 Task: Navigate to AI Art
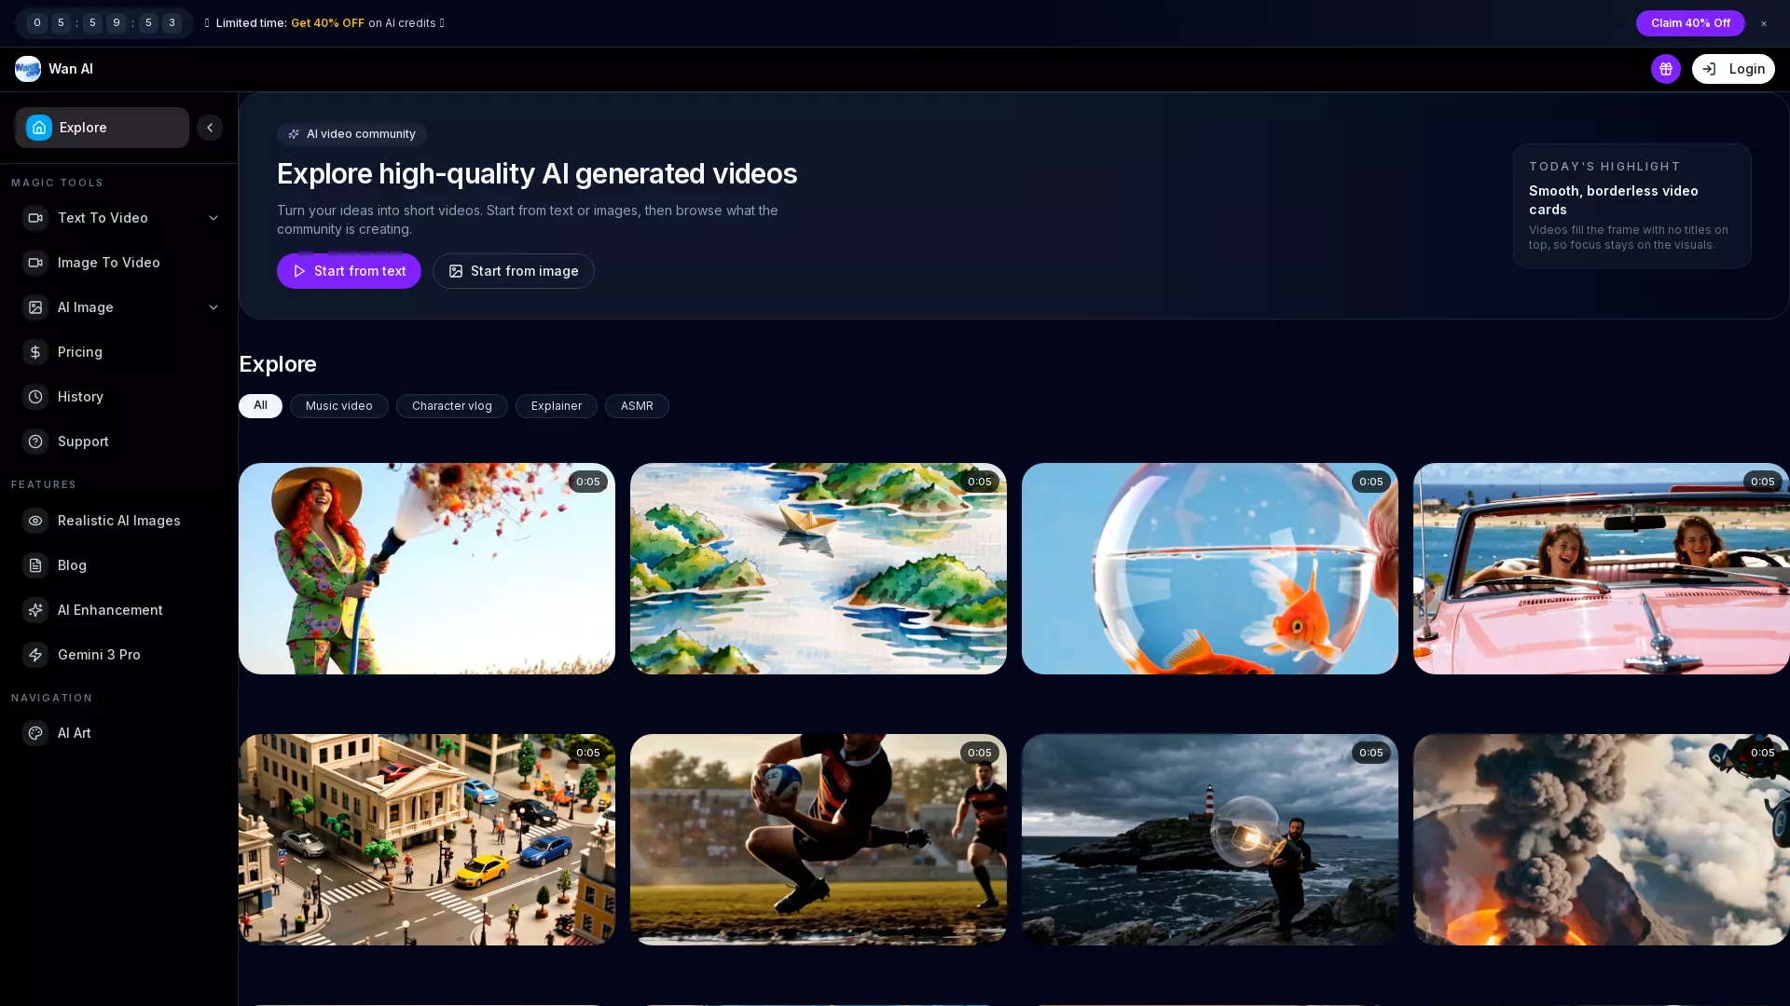(x=74, y=733)
